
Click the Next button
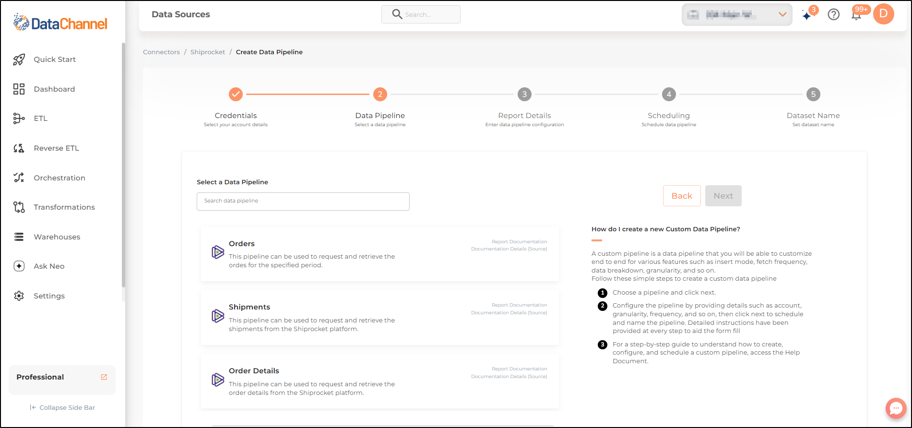coord(723,196)
